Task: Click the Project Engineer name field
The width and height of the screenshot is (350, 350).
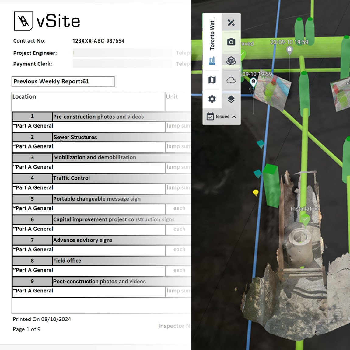Action: coord(122,53)
